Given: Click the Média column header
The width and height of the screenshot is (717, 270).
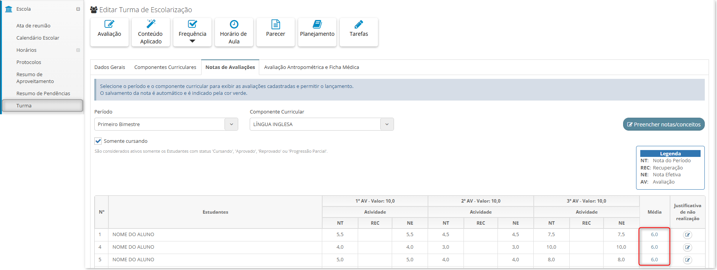Looking at the screenshot, I should point(654,212).
